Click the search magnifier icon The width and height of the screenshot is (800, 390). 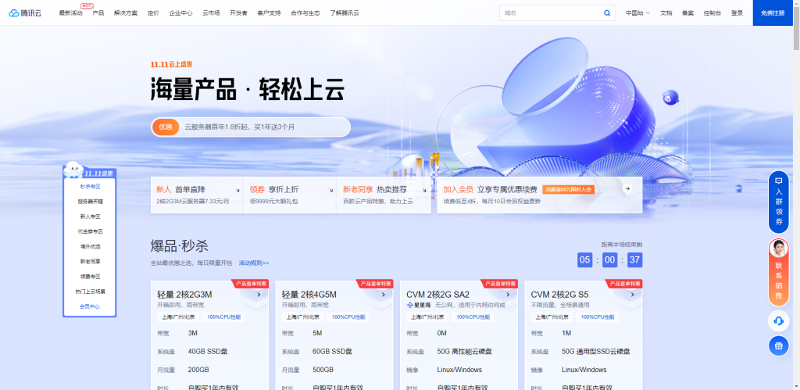click(x=607, y=13)
